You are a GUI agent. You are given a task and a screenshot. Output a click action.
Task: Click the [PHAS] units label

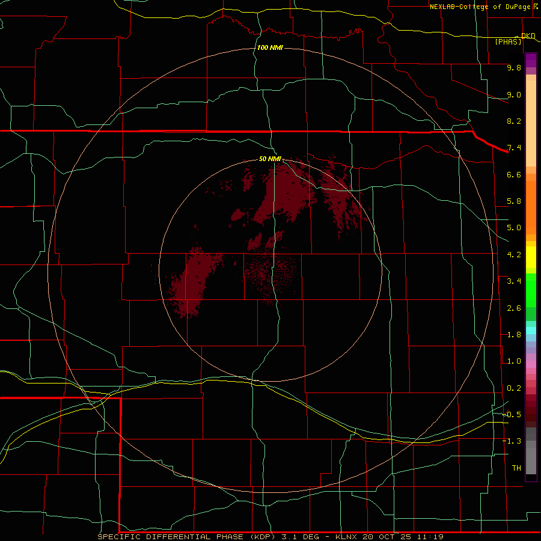point(508,42)
